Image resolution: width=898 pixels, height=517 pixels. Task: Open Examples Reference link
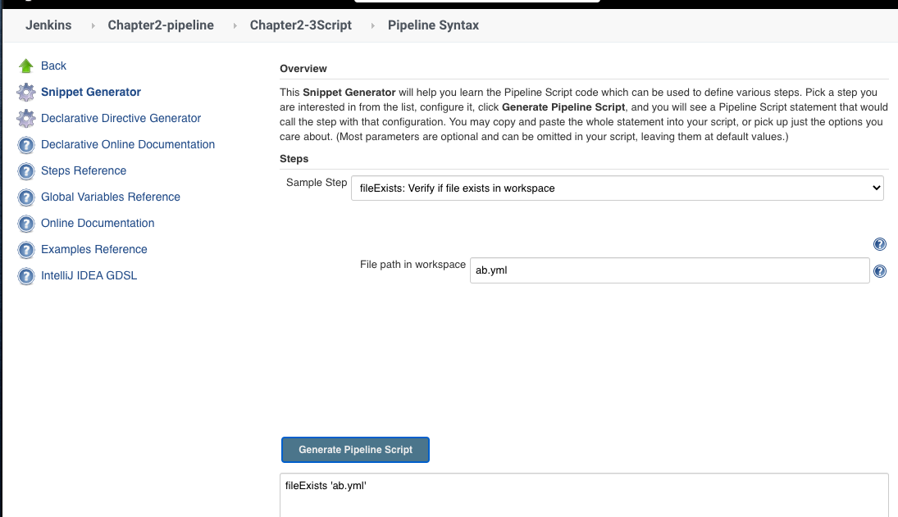point(94,249)
